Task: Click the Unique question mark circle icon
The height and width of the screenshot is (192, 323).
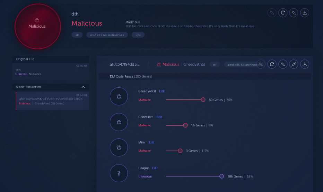Action: tap(119, 173)
